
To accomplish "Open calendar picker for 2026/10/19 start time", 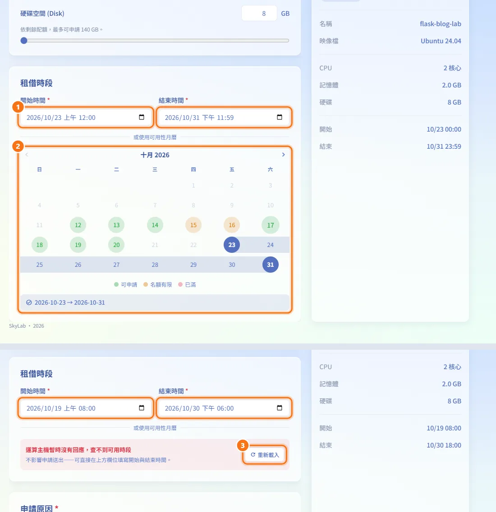I will pyautogui.click(x=142, y=408).
